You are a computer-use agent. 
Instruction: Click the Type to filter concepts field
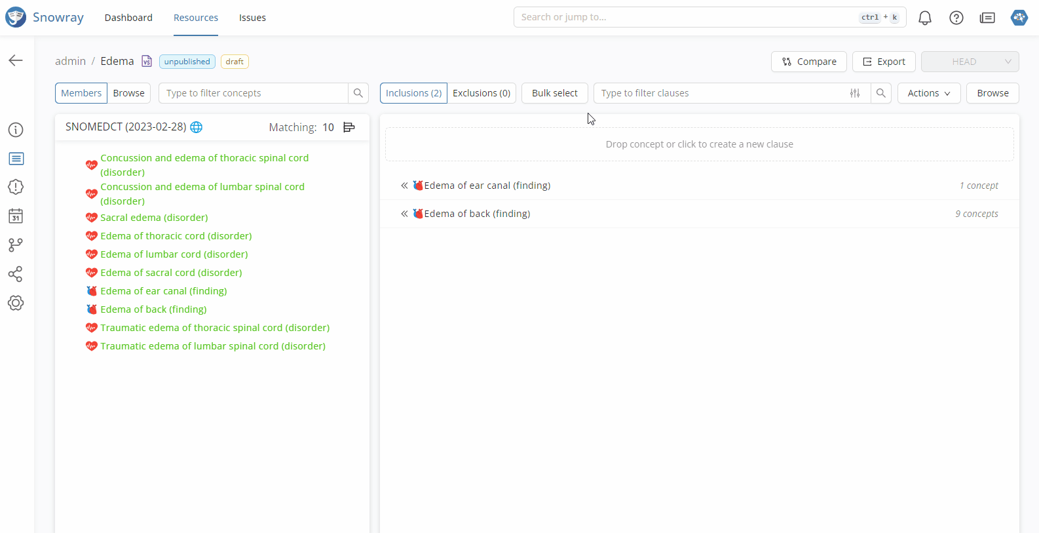(x=253, y=93)
